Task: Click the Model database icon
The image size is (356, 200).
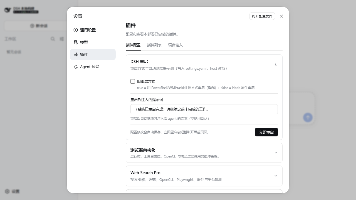Action: (76, 42)
